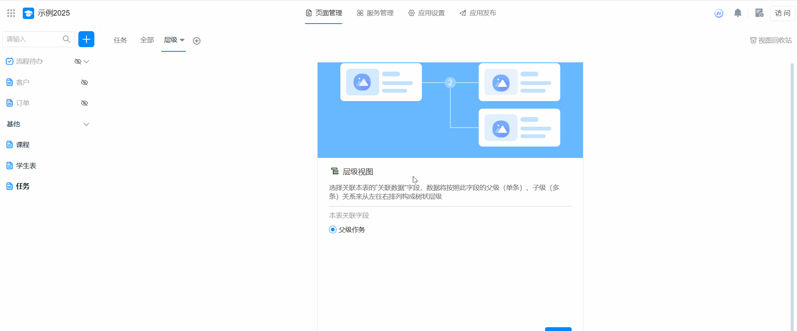This screenshot has height=331, width=797.
Task: Click the vertical scrollbar on the right
Action: click(x=792, y=168)
